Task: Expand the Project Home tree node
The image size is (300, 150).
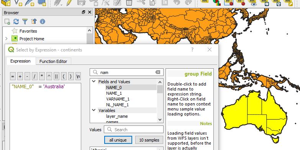Action: tap(6, 39)
